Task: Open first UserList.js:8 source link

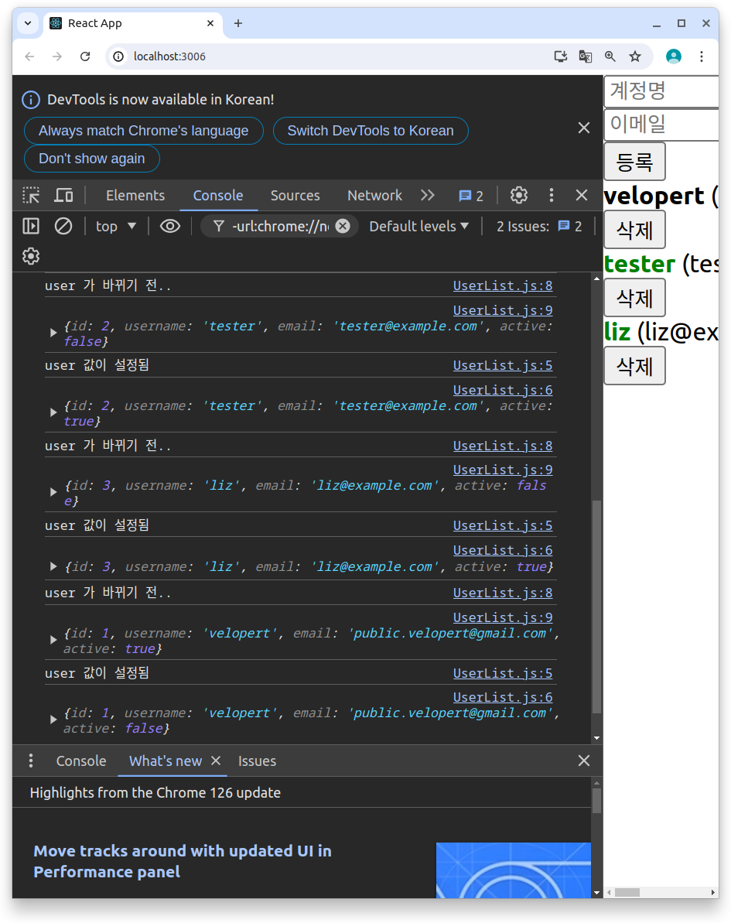Action: pyautogui.click(x=503, y=285)
